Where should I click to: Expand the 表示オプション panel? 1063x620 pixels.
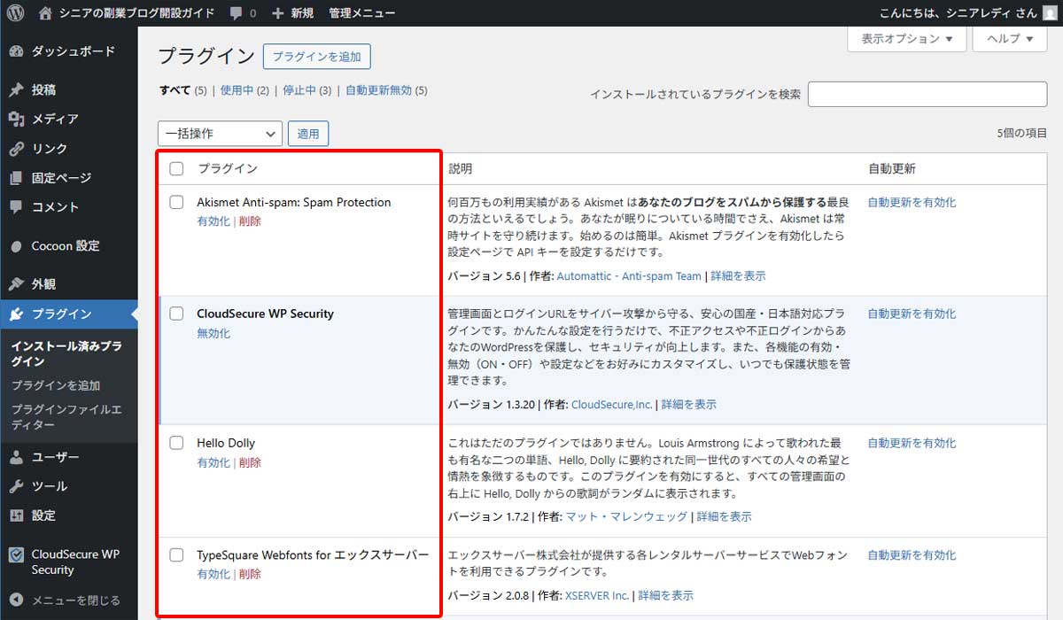coord(906,39)
